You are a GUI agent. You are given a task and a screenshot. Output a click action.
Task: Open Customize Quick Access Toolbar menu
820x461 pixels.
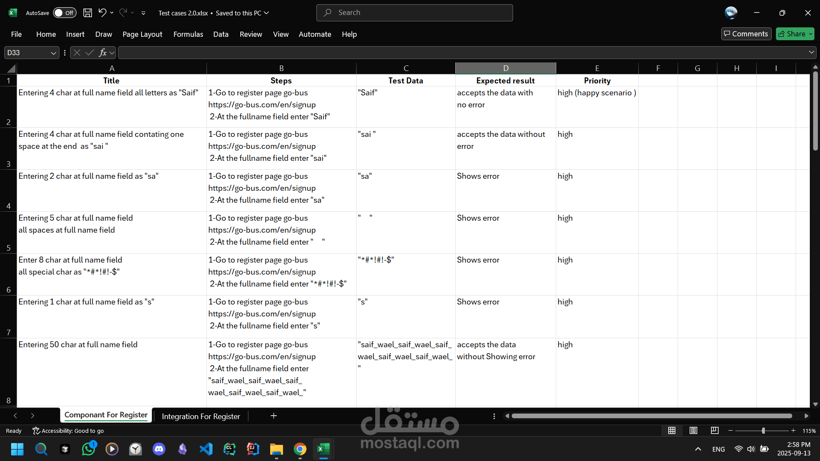[x=143, y=13]
